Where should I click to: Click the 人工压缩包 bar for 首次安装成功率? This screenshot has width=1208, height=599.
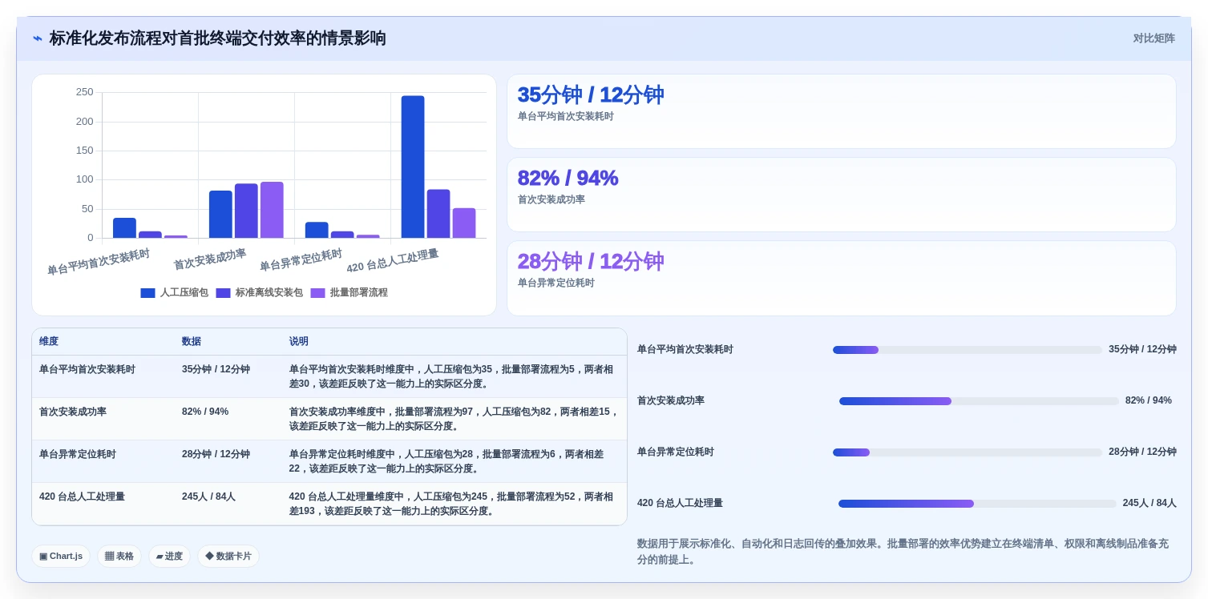pyautogui.click(x=220, y=214)
